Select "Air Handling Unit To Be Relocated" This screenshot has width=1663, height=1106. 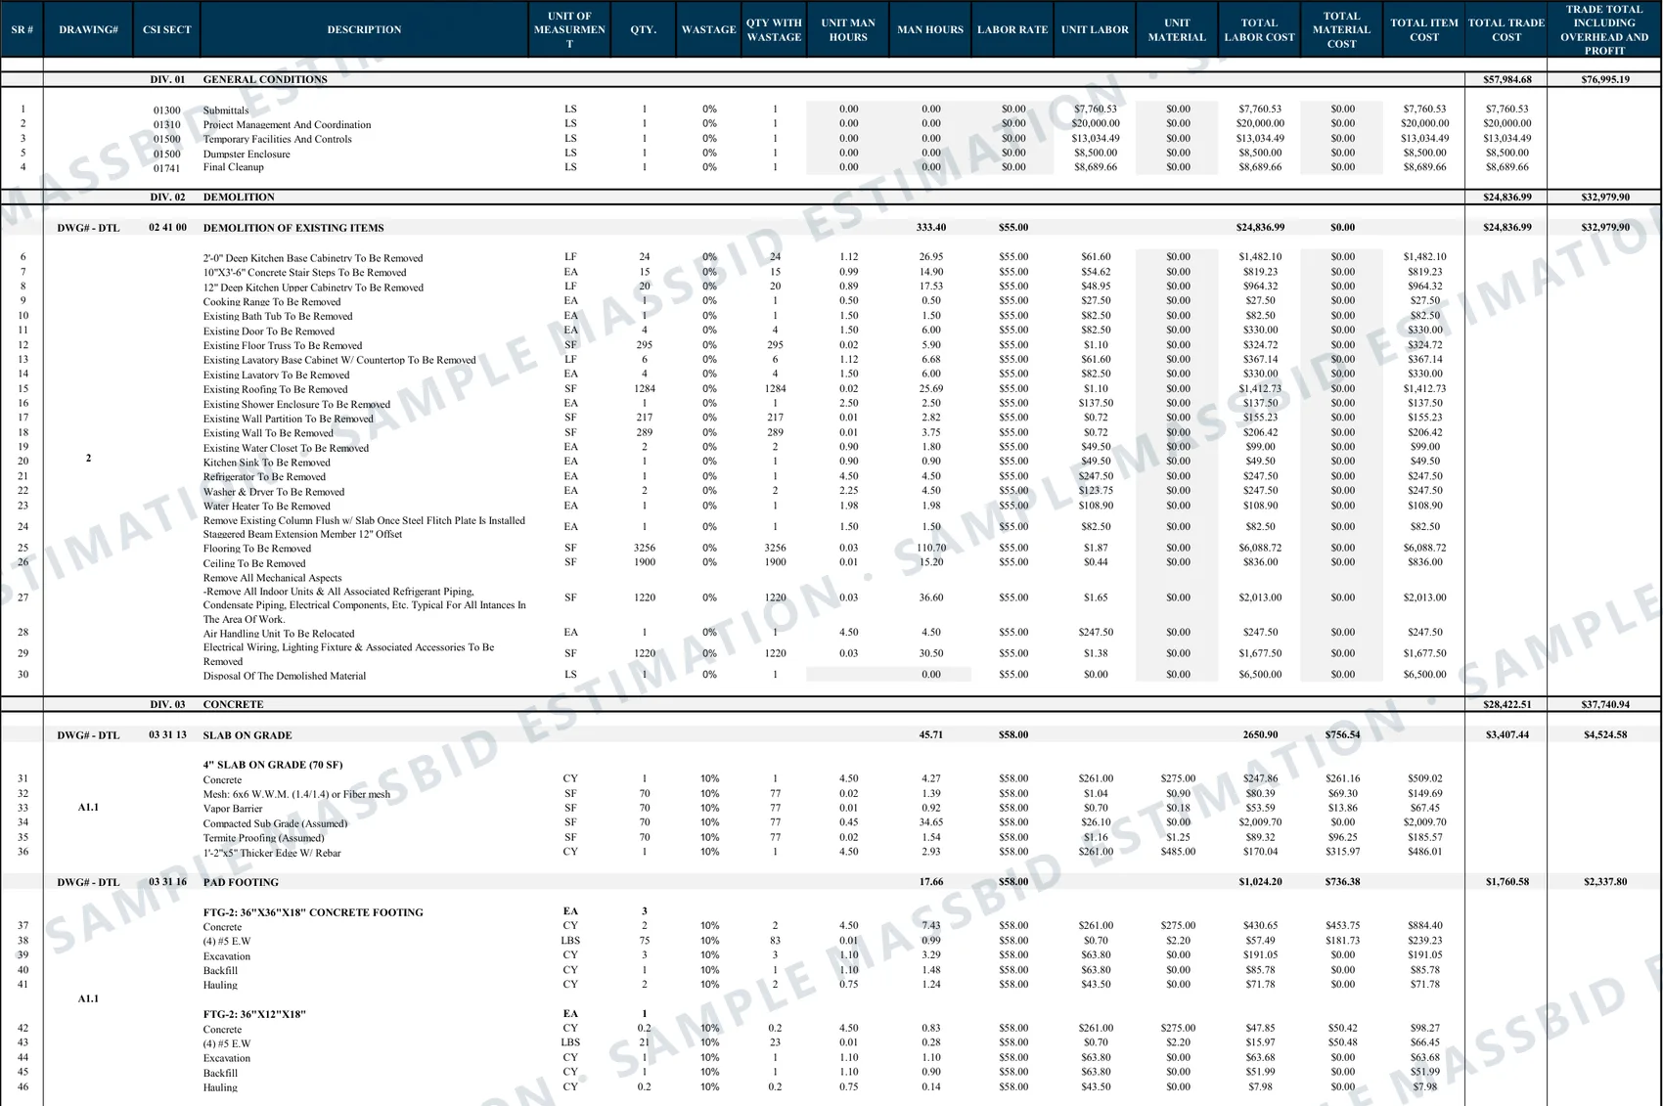coord(279,634)
